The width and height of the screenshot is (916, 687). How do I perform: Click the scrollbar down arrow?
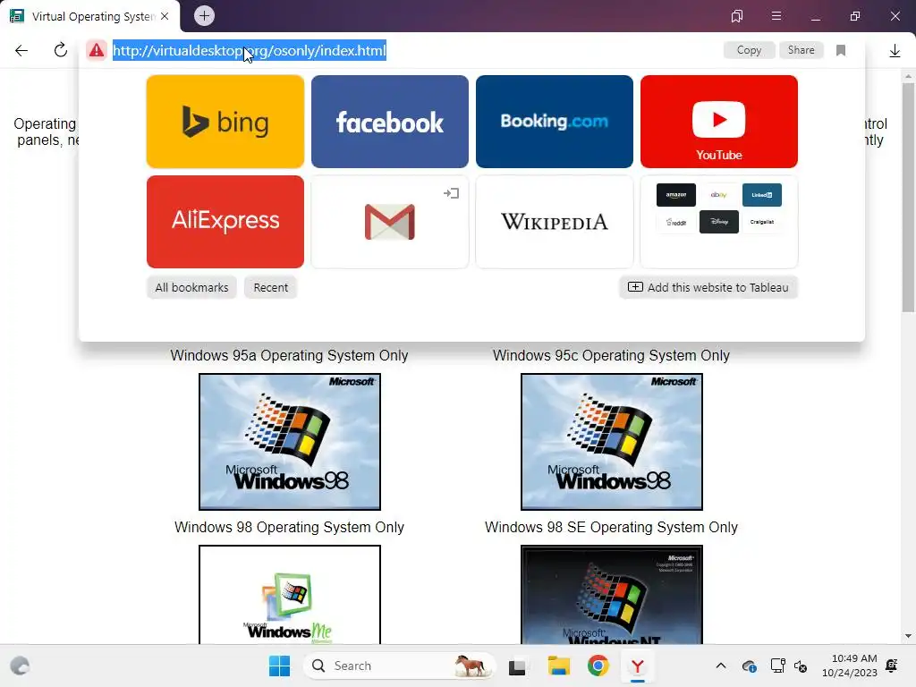coord(908,636)
